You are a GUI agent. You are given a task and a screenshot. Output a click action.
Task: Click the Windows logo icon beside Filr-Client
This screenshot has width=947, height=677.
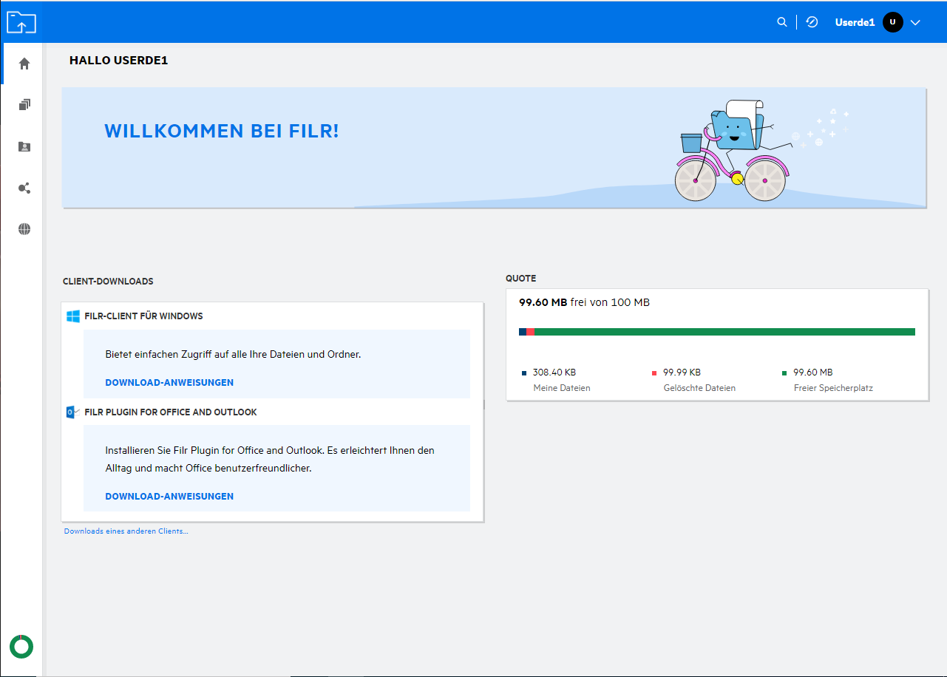pos(73,316)
